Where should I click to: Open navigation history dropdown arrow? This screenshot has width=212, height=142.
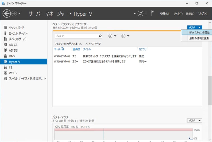pyautogui.click(x=19, y=13)
